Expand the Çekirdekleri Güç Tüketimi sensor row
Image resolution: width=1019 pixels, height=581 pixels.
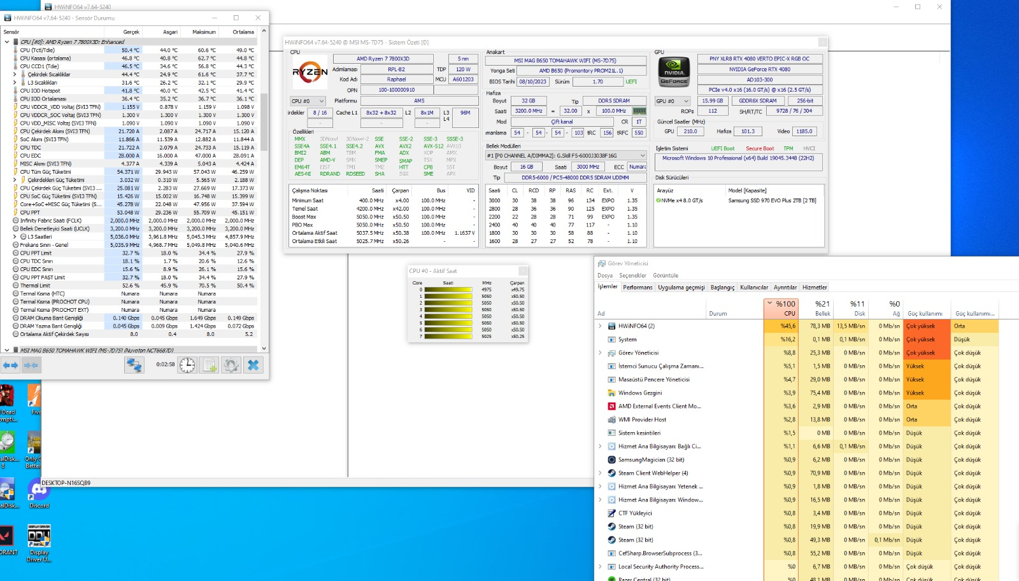pyautogui.click(x=15, y=180)
